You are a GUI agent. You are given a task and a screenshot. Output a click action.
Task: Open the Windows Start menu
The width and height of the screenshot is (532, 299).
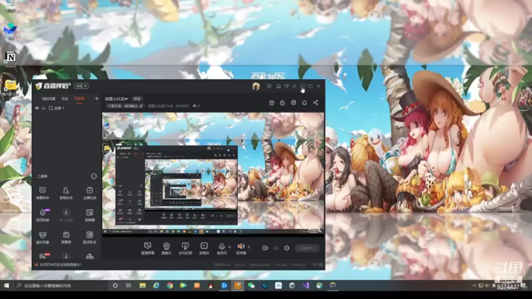[7, 286]
